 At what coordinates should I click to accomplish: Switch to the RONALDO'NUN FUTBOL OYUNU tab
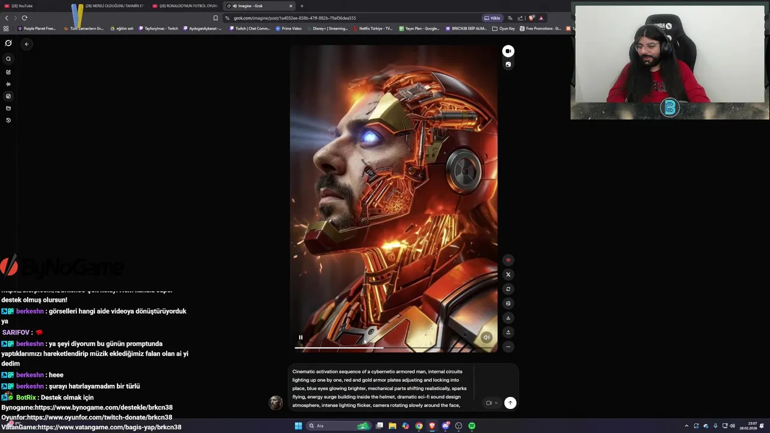tap(185, 6)
